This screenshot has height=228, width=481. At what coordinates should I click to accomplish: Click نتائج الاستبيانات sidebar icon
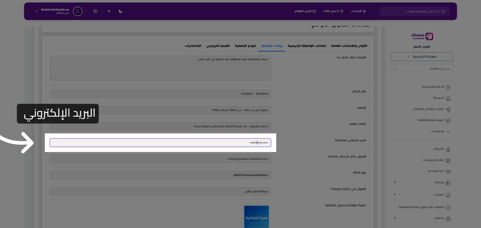(x=448, y=160)
